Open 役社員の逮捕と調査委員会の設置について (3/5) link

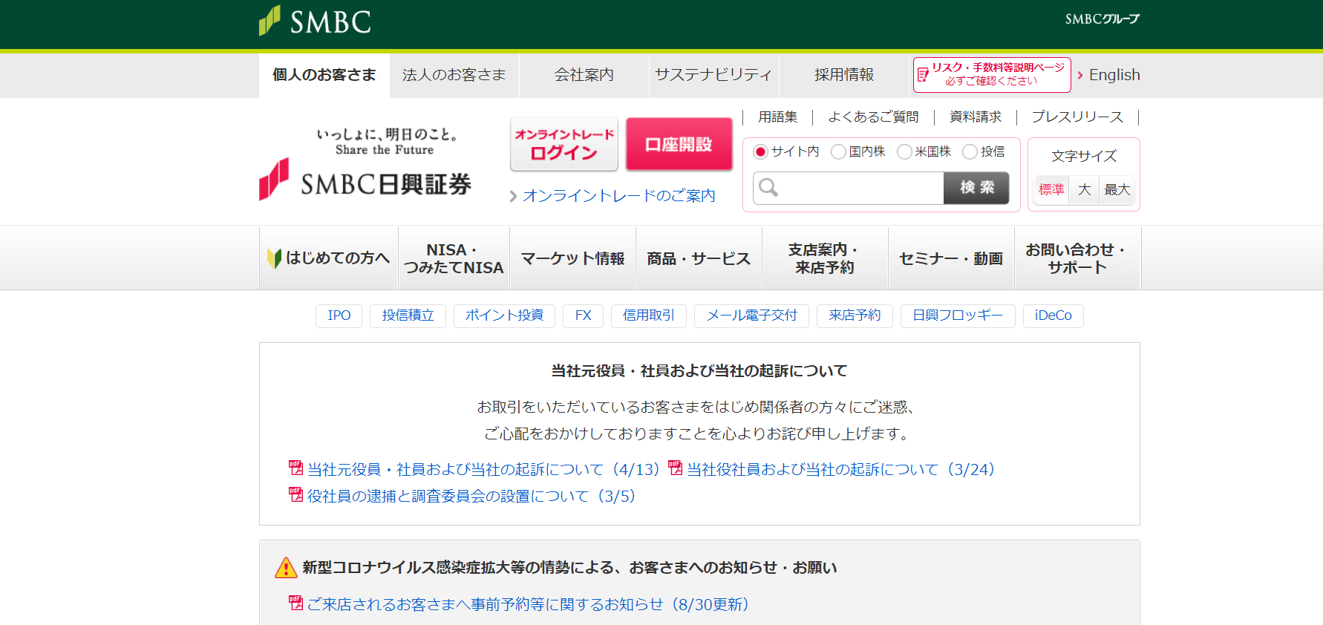tap(471, 496)
